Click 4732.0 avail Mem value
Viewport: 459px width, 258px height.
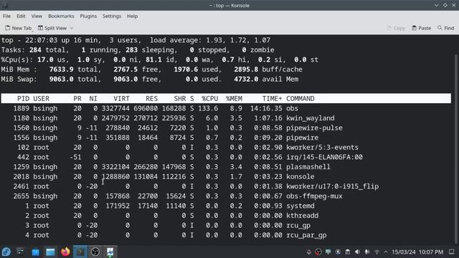tap(266, 79)
